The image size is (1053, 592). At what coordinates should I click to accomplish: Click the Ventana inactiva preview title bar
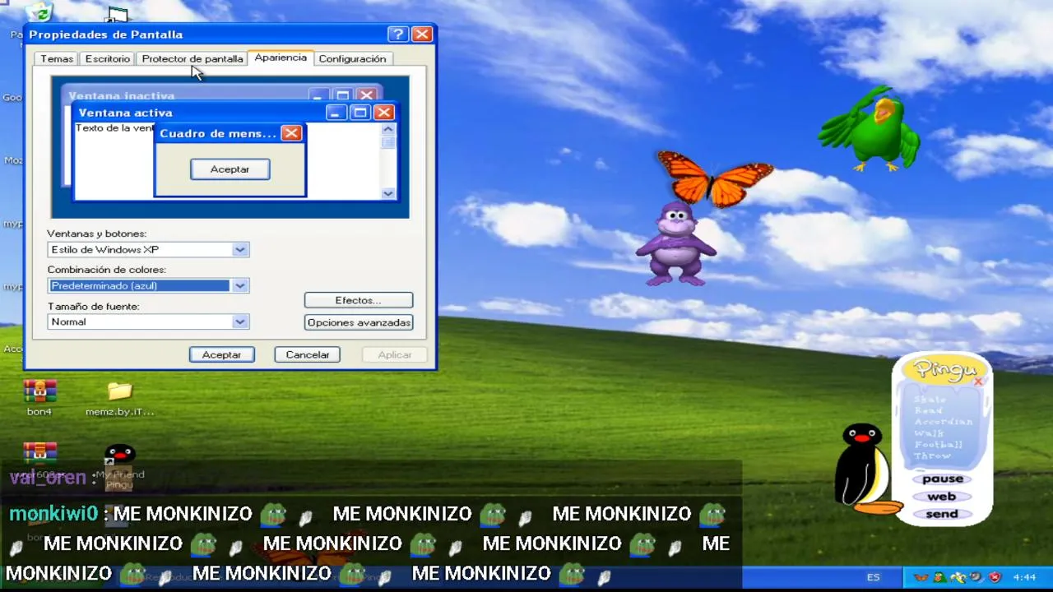point(222,95)
